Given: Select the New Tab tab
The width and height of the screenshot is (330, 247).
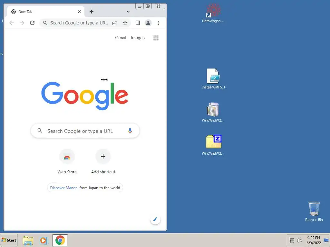Looking at the screenshot, I should 46,12.
